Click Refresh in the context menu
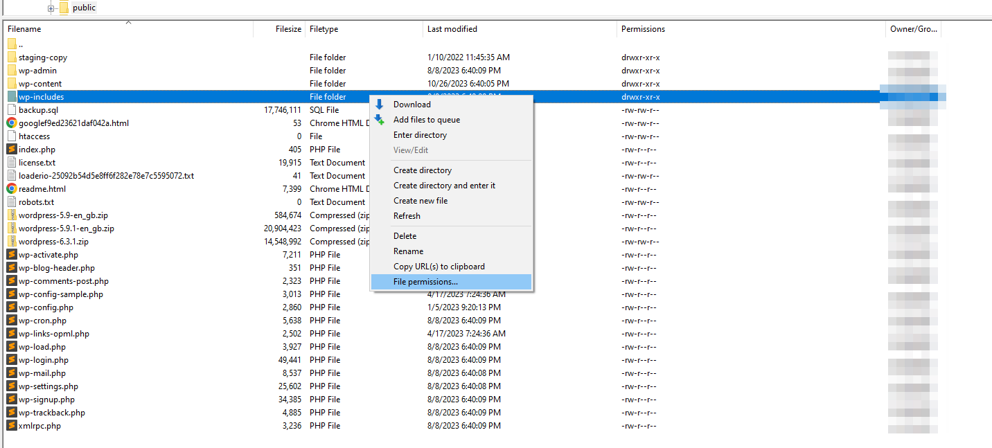Image resolution: width=992 pixels, height=448 pixels. [452, 216]
